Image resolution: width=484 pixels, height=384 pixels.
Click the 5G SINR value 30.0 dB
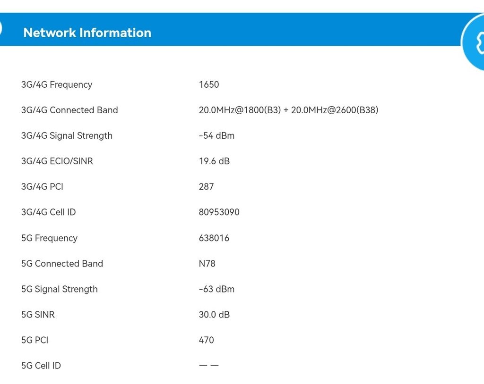click(x=214, y=315)
